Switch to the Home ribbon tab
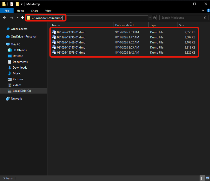Viewport: 210px width, 181px height. (20, 11)
